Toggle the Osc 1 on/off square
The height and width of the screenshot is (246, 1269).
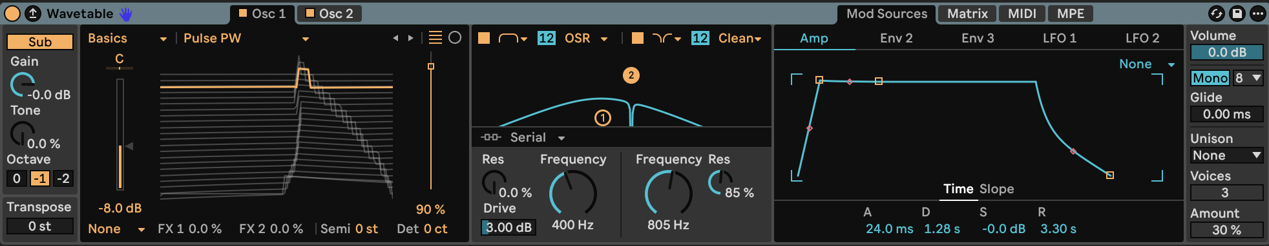[x=243, y=13]
